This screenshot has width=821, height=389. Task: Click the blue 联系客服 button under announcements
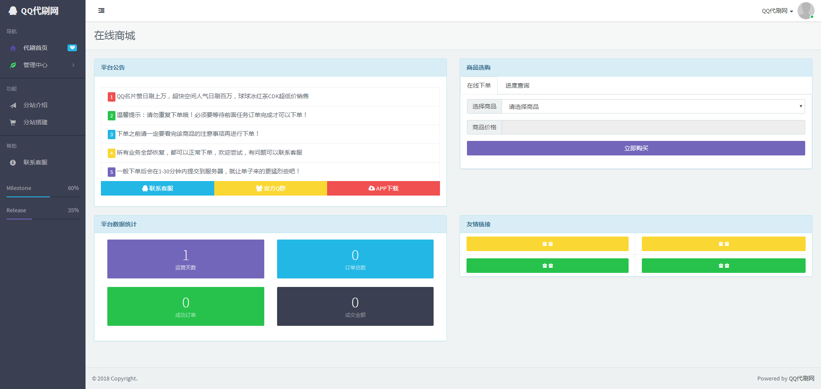(x=157, y=188)
